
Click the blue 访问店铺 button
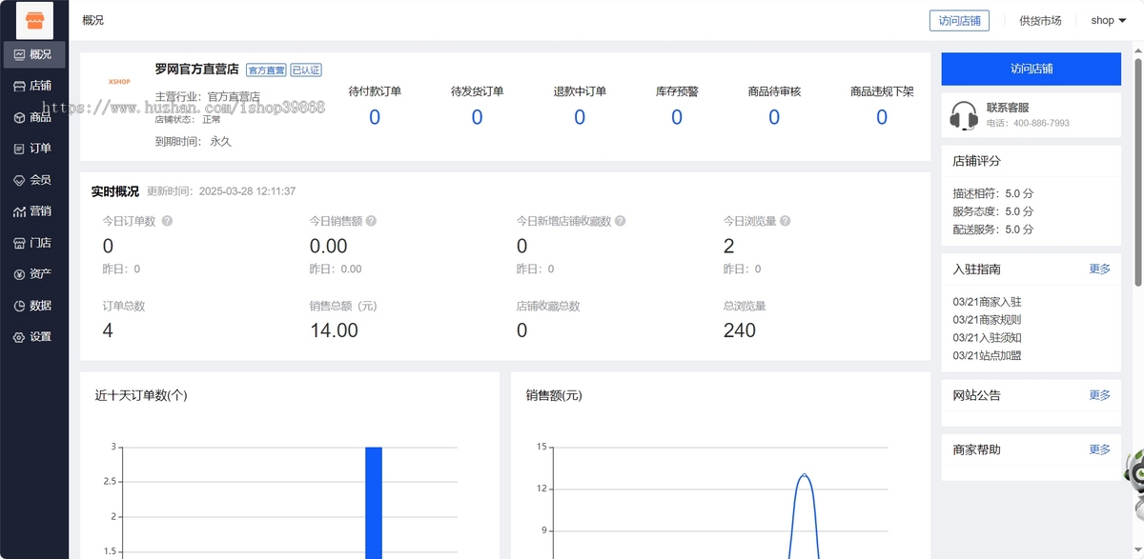click(x=1031, y=69)
